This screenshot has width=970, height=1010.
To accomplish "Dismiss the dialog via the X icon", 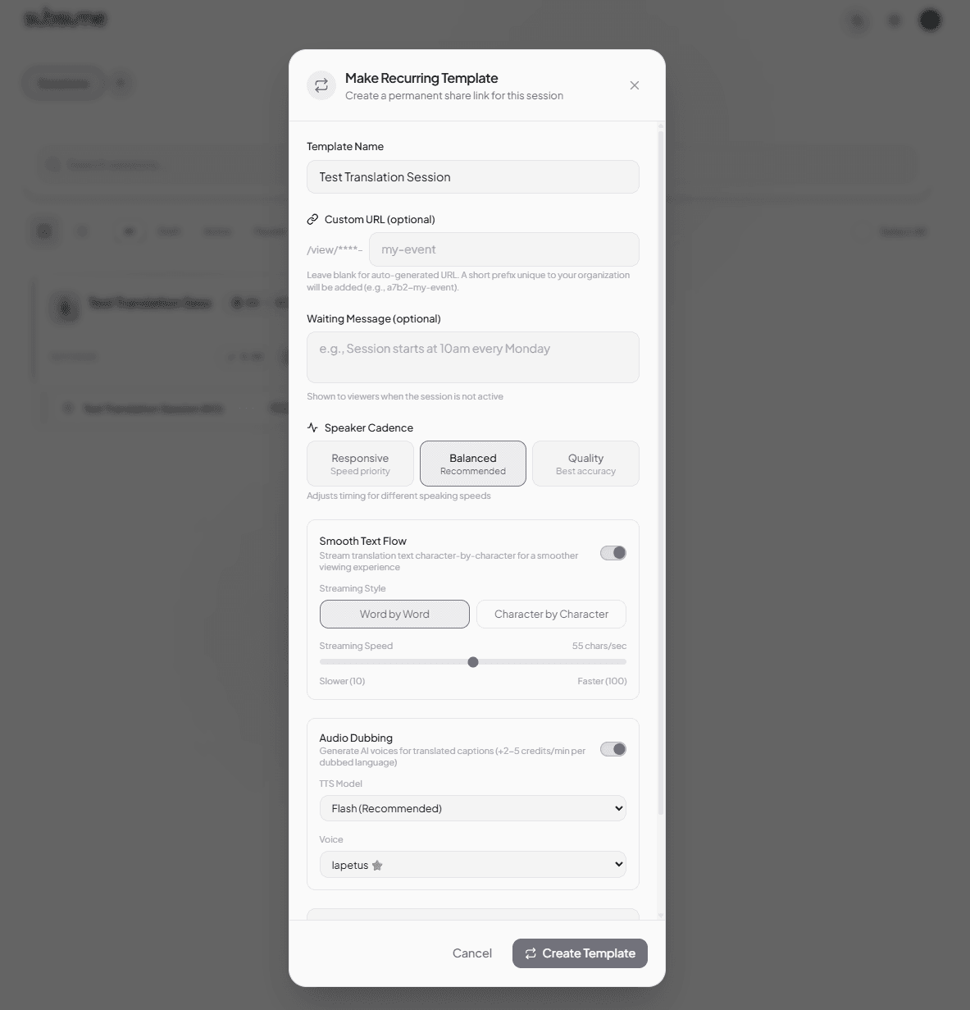I will [634, 85].
